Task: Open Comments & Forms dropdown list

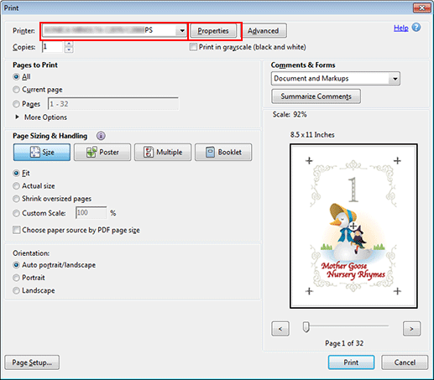Action: (336, 79)
